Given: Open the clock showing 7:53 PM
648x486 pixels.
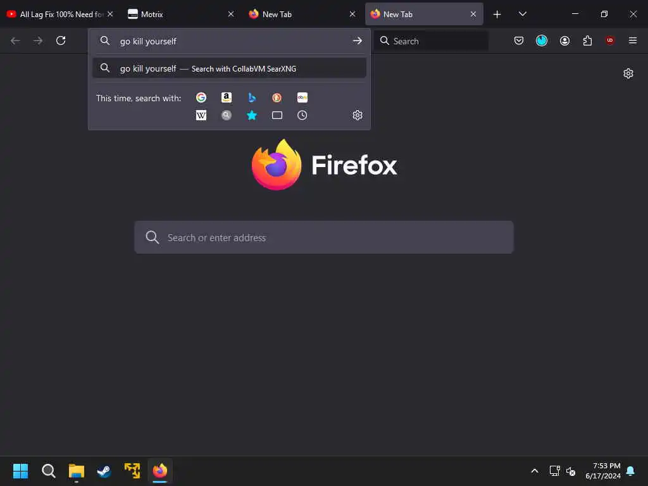Looking at the screenshot, I should click(x=603, y=471).
